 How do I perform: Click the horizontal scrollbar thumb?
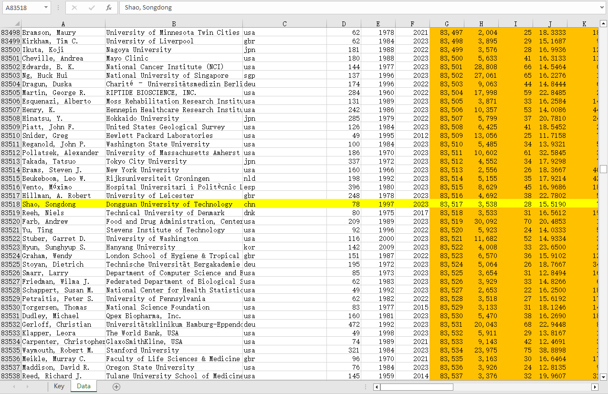point(416,387)
